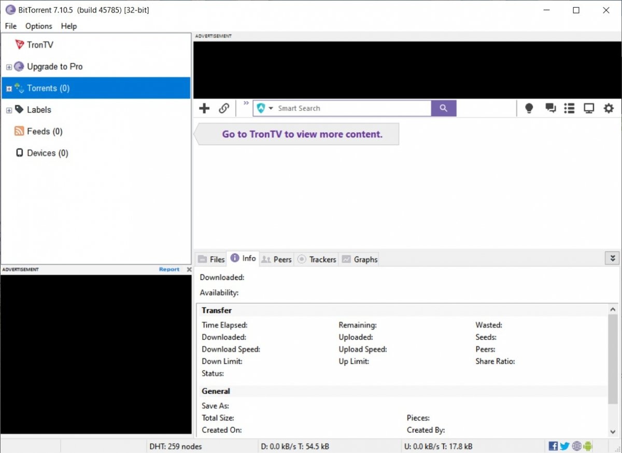
Task: Open the chat bubbles icon in the toolbar
Action: point(550,108)
